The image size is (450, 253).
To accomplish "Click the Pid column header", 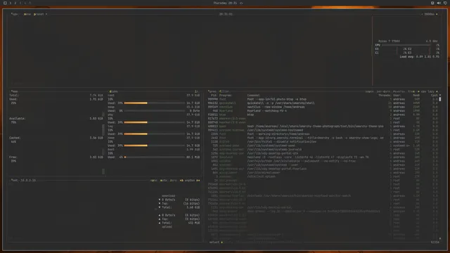I will [x=214, y=96].
